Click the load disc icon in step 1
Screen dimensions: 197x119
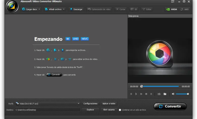[48, 50]
